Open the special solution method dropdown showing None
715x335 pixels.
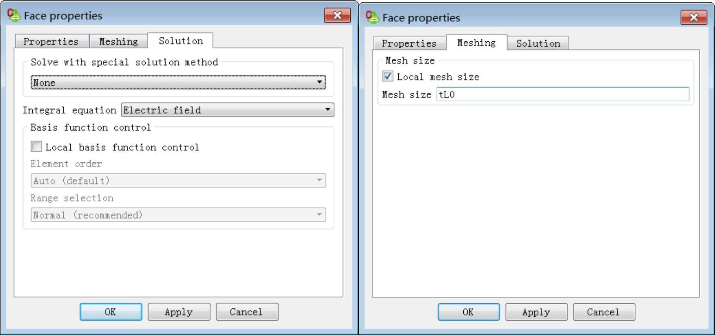click(178, 82)
